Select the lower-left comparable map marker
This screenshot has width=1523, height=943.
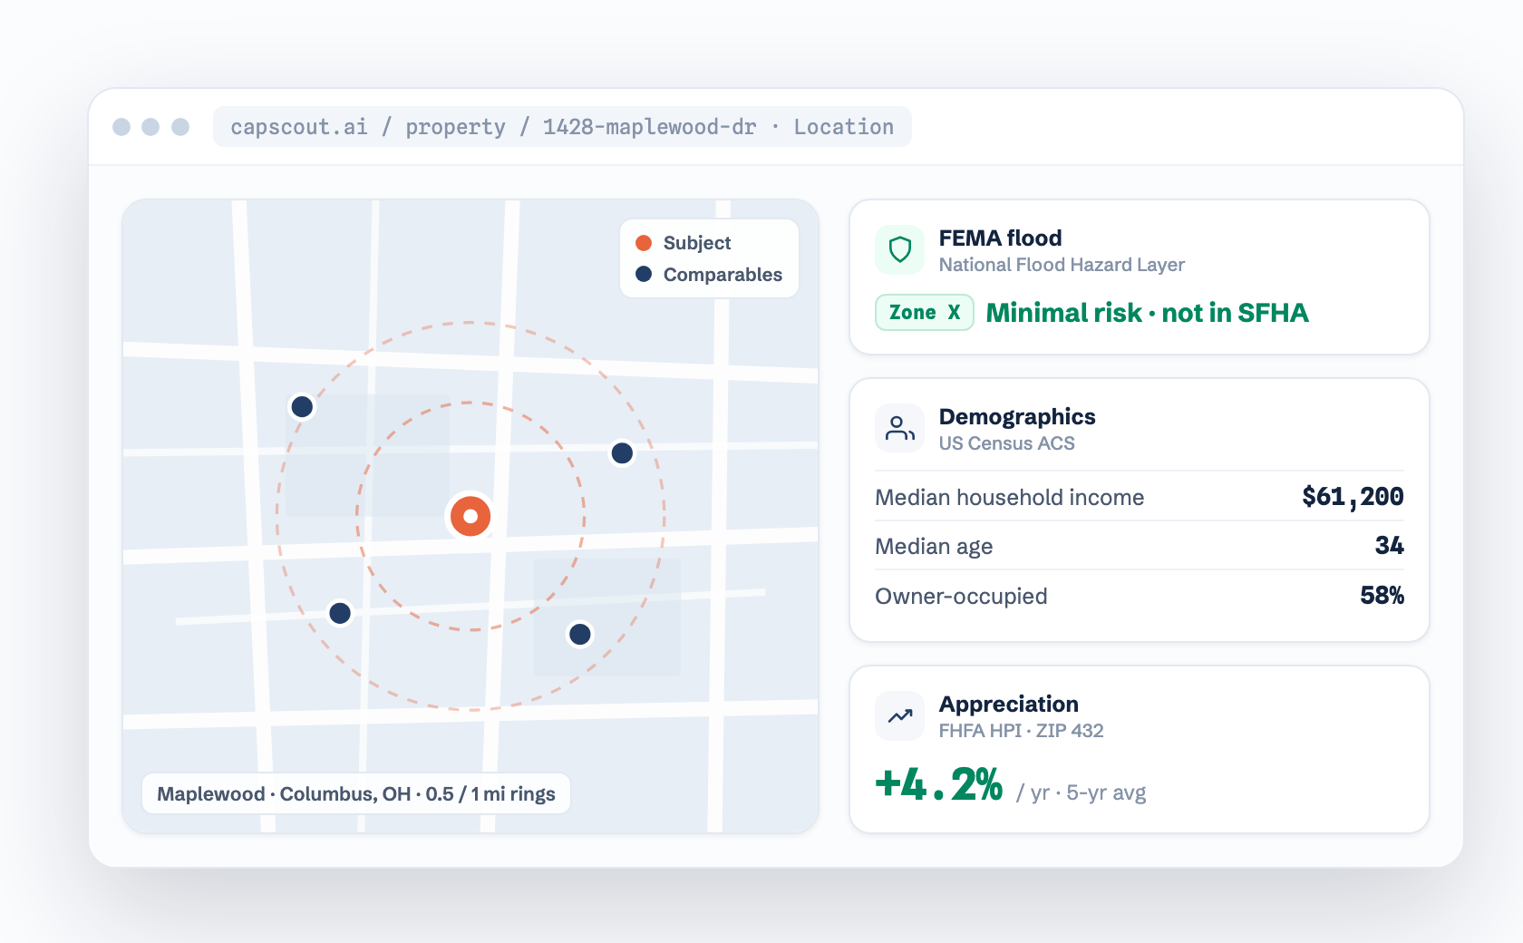[x=340, y=613]
